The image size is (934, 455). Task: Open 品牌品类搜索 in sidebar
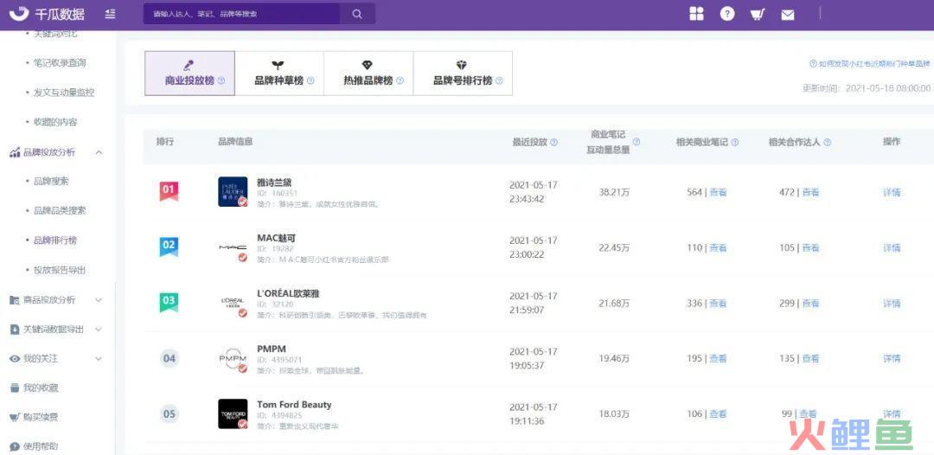point(60,211)
